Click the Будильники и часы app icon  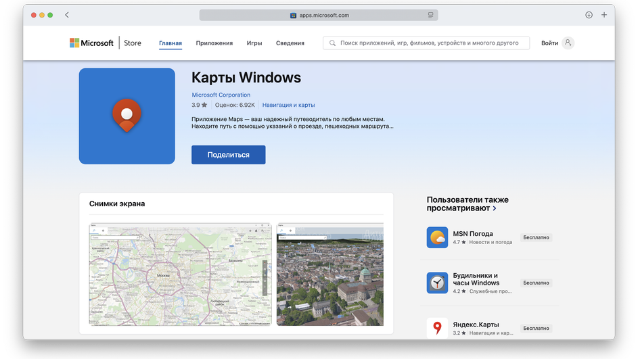pyautogui.click(x=438, y=283)
